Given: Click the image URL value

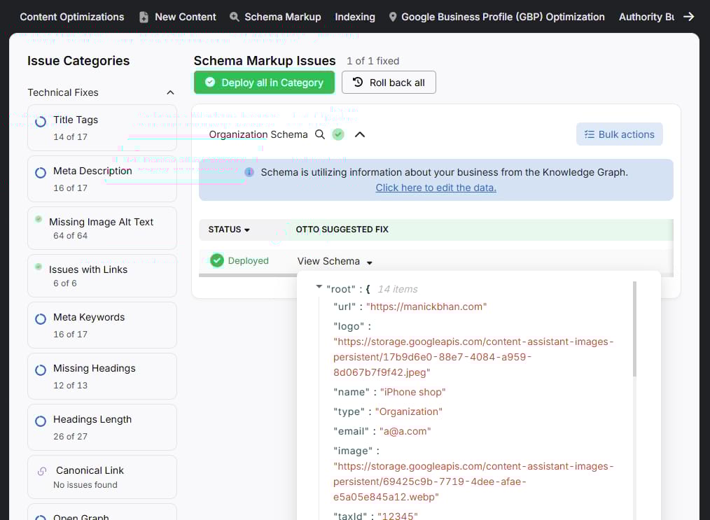Looking at the screenshot, I should (473, 482).
